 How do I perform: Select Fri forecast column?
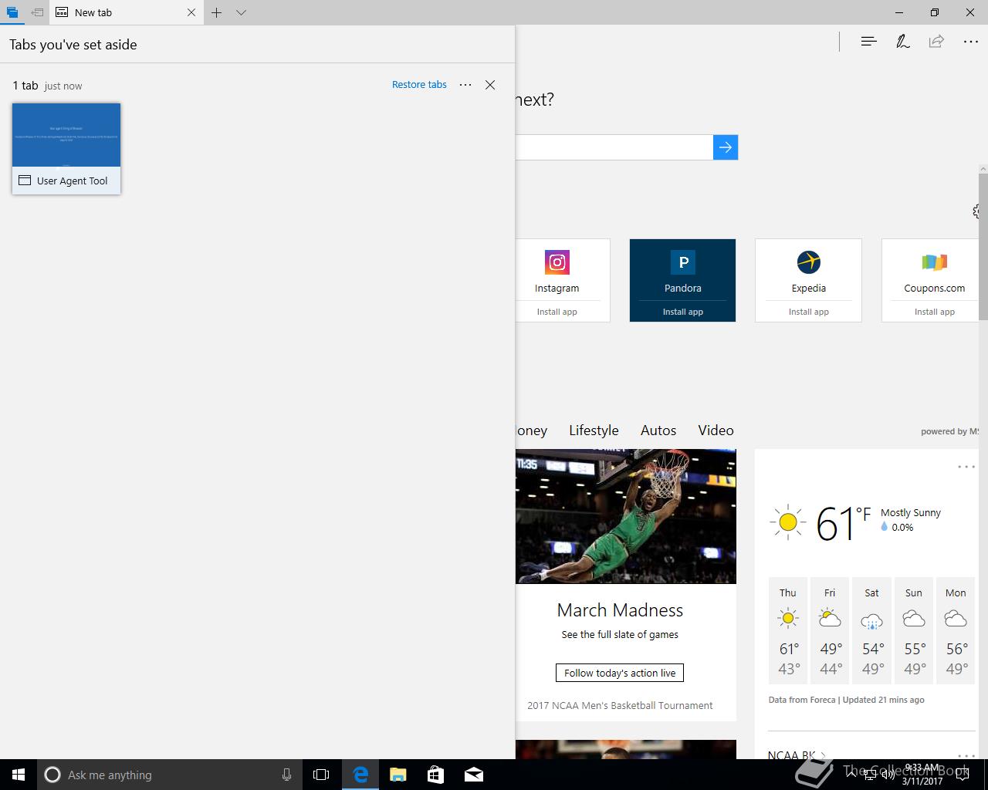(x=830, y=630)
